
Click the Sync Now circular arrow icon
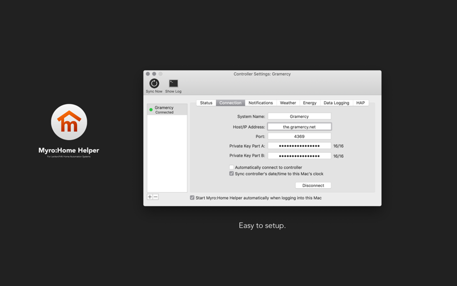coord(154,84)
